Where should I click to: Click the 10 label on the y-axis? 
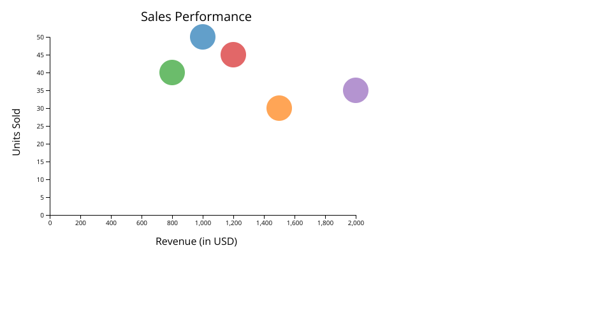(x=40, y=179)
